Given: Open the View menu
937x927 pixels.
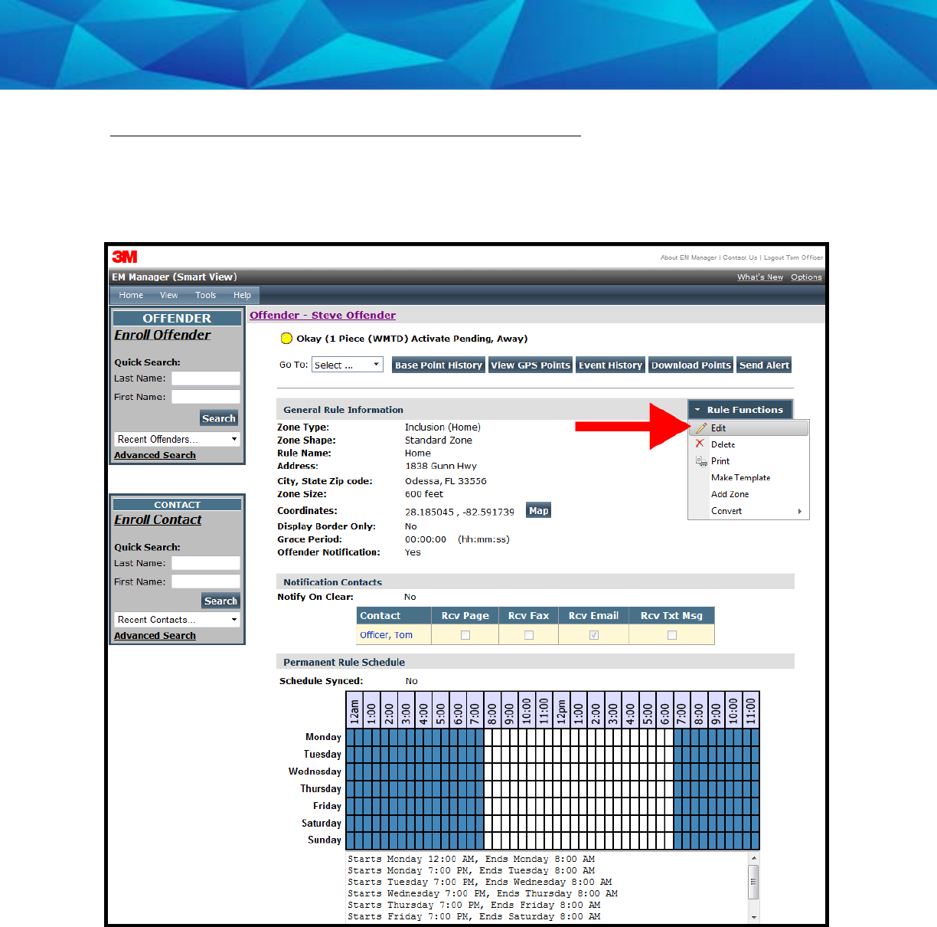Looking at the screenshot, I should click(x=169, y=295).
